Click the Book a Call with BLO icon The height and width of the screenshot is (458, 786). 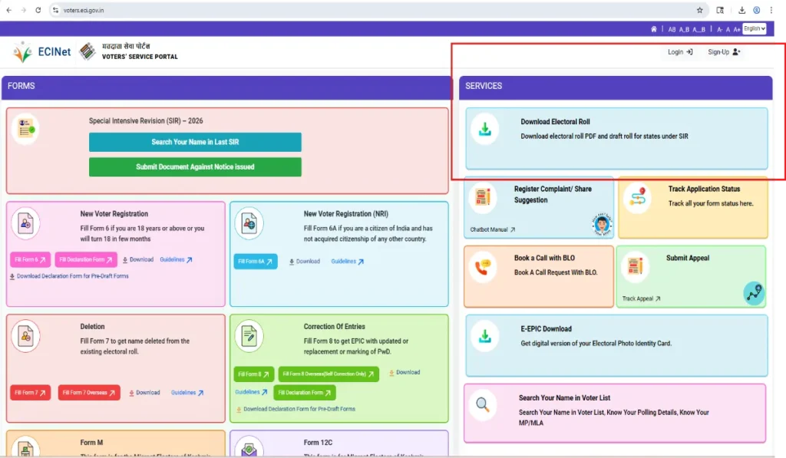click(x=483, y=267)
